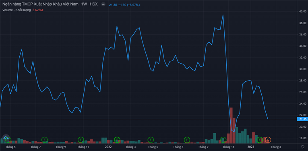Screen dimensions: 308x151
Task: Click the red volume value 5.625M
Action: click(37, 10)
